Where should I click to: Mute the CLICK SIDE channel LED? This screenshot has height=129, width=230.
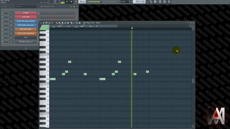point(3,17)
